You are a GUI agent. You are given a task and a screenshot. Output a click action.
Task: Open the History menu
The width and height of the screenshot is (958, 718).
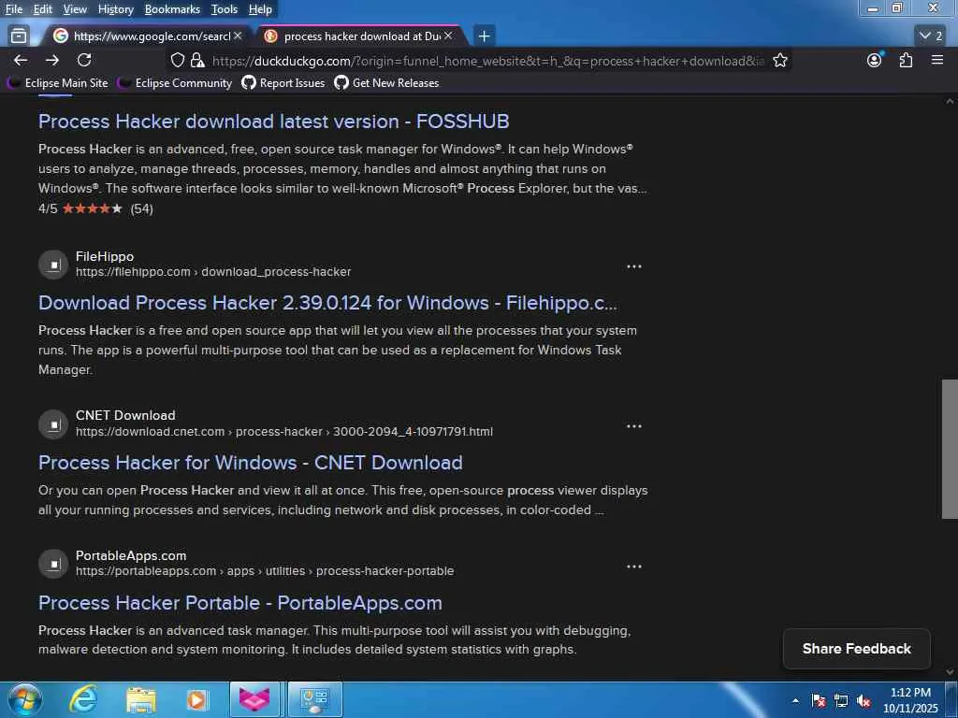(115, 9)
